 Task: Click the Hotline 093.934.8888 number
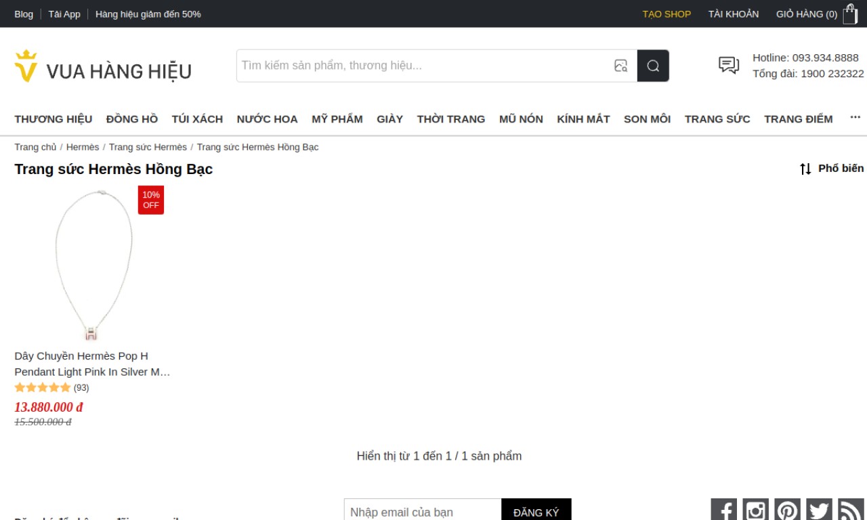pyautogui.click(x=826, y=58)
